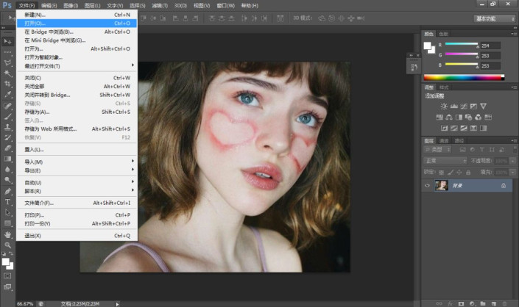Expand 自动(U) submenu

coord(77,183)
